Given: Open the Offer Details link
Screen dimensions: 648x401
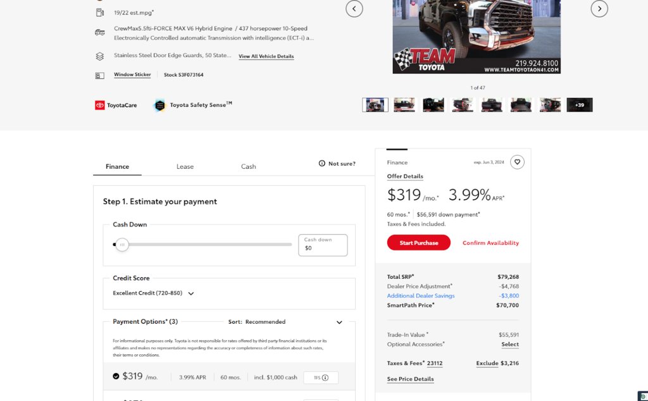Looking at the screenshot, I should click(x=405, y=176).
